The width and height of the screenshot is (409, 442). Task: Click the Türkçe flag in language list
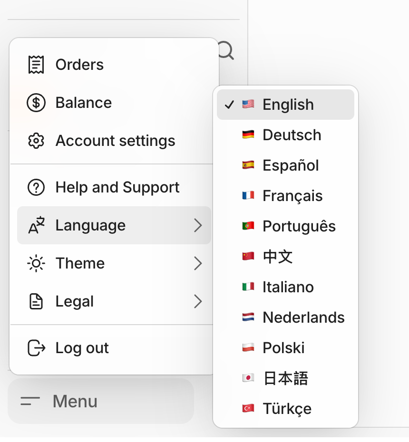tap(248, 409)
